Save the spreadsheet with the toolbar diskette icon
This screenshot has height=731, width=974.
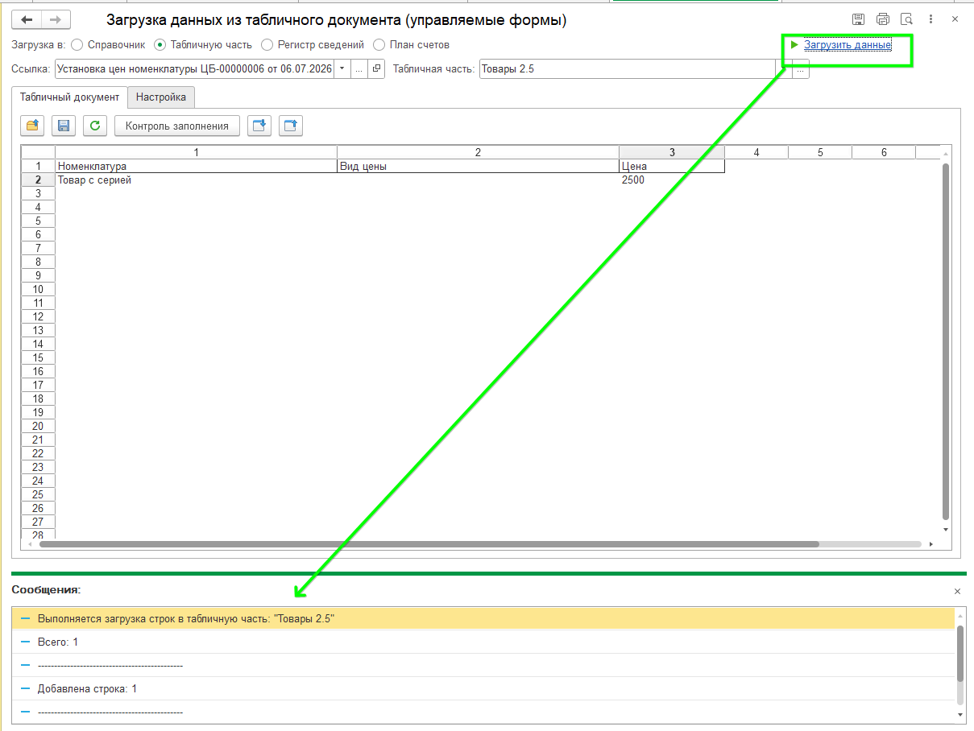64,126
